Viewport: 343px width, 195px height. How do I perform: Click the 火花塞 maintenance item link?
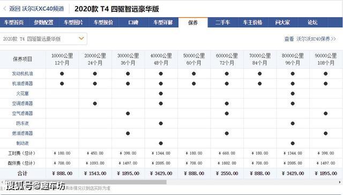point(23,94)
